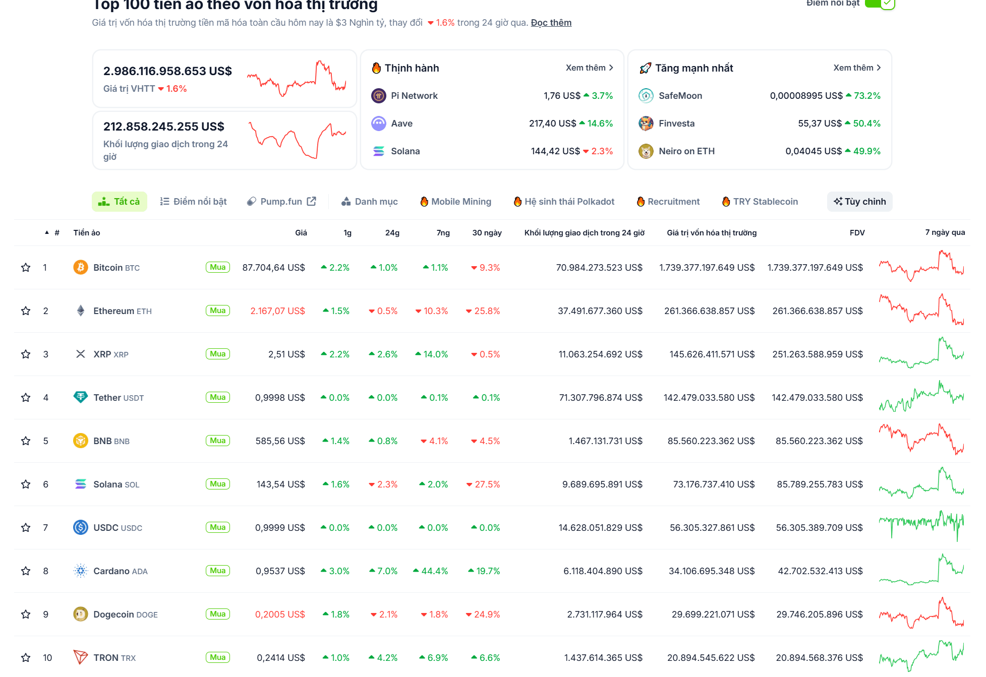Click Mua button for Bitcoin
986x677 pixels.
(x=218, y=267)
